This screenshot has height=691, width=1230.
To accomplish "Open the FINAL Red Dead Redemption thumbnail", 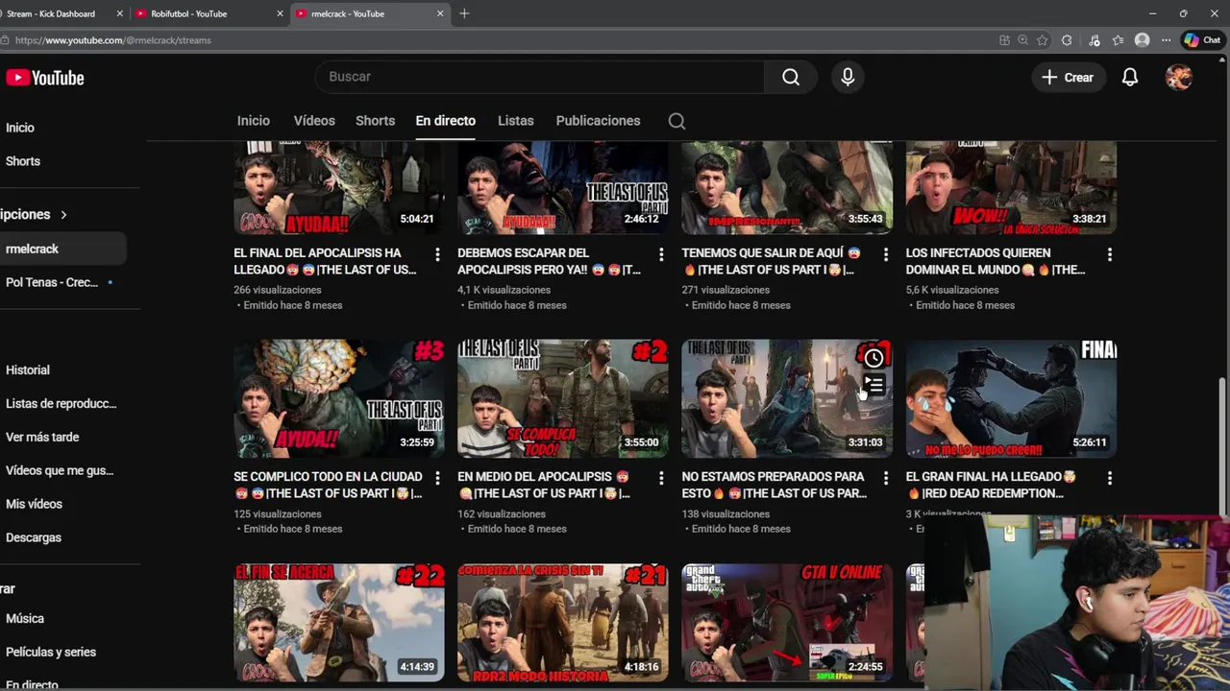I will [1011, 398].
